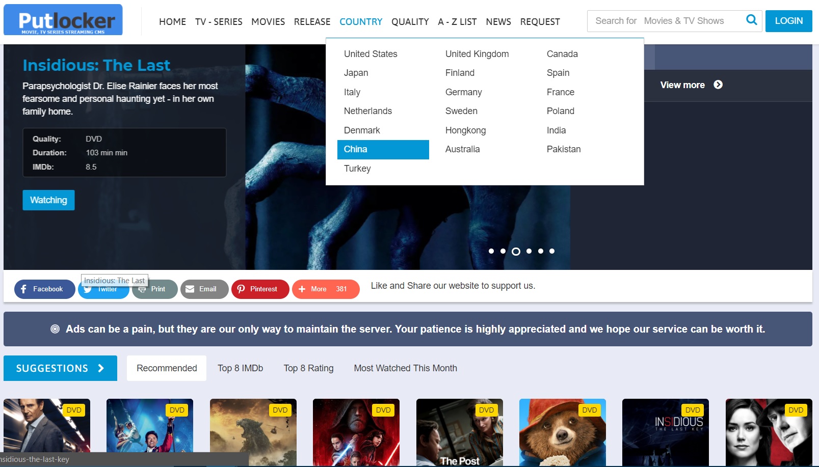Screen dimensions: 819x467
Task: Select Netherlands country option
Action: click(368, 111)
